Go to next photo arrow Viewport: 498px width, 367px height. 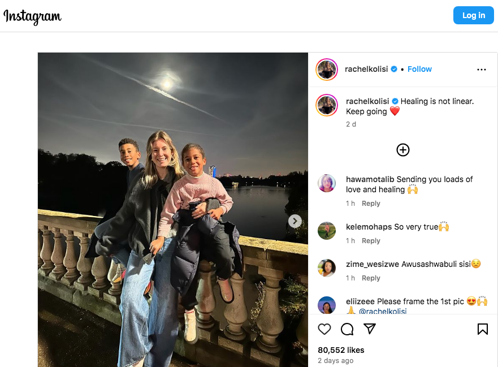tap(295, 221)
